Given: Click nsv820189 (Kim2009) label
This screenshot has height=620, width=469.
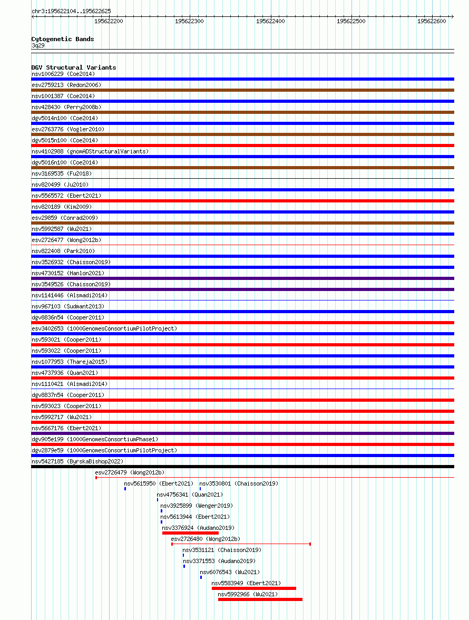Looking at the screenshot, I should click(x=62, y=207).
